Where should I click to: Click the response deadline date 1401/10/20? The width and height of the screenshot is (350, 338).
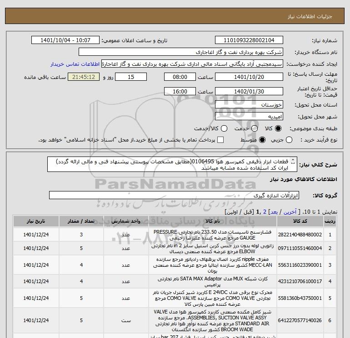click(249, 77)
